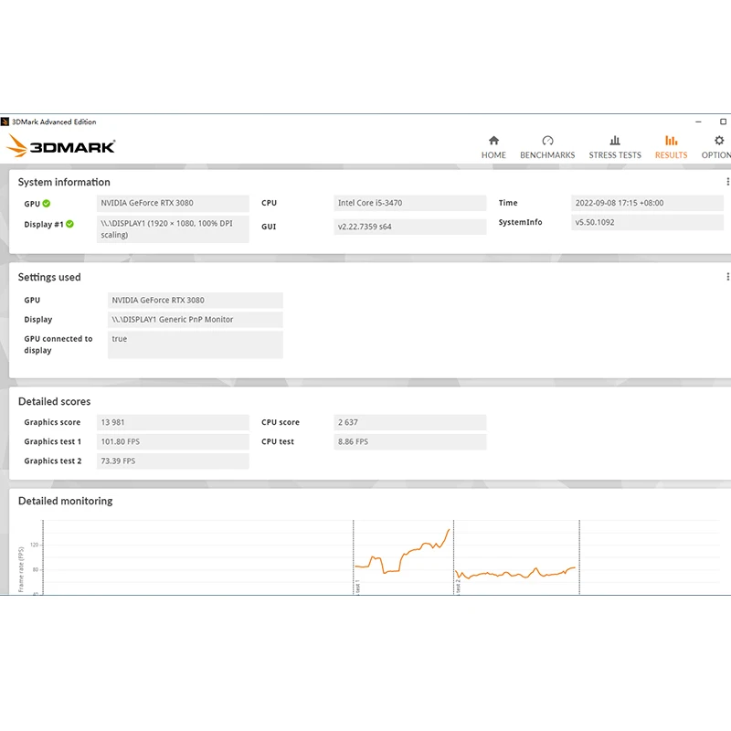
Task: Click the 3DMark title bar app icon
Action: 5,122
